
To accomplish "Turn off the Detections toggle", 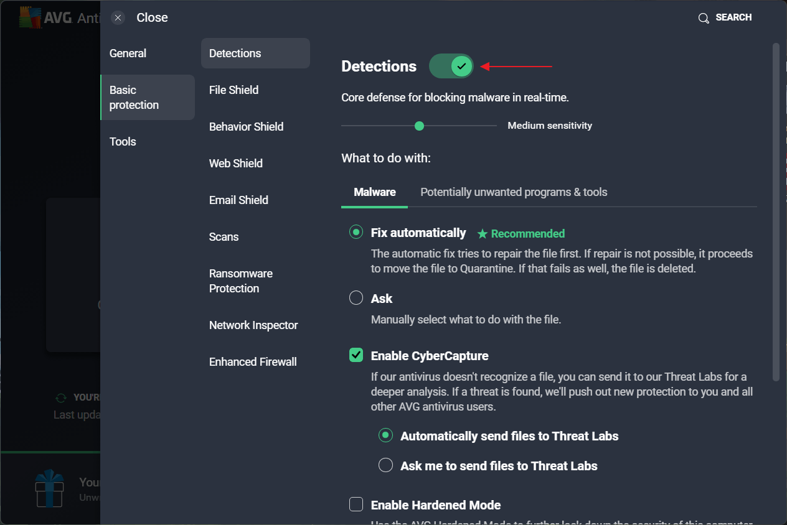I will point(451,66).
